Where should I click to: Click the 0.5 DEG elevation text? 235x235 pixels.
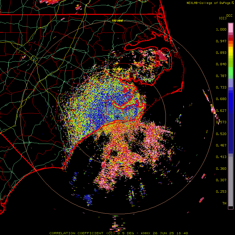pos(126,233)
